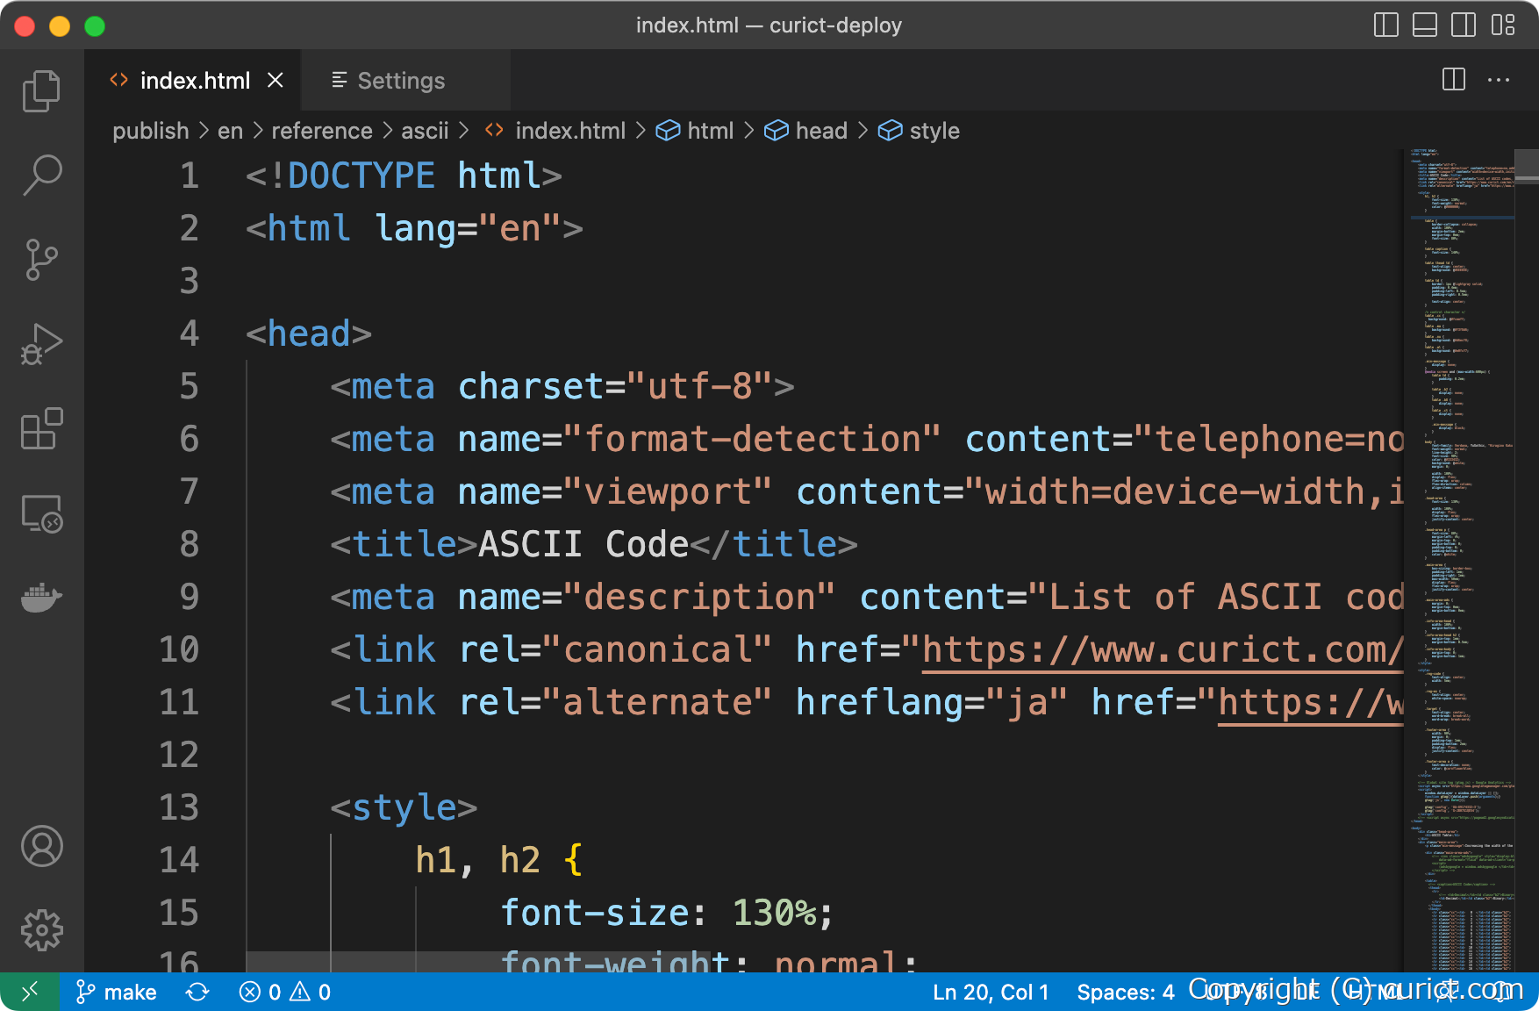Click the remote window indicator
Image resolution: width=1539 pixels, height=1011 pixels.
[28, 991]
